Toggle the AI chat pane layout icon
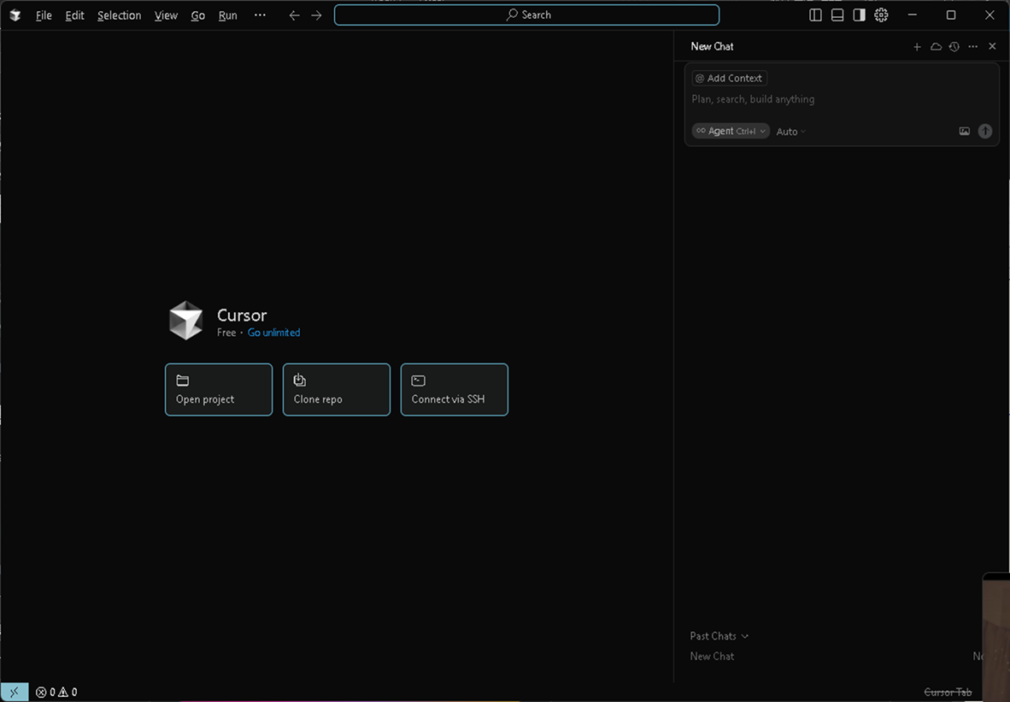The height and width of the screenshot is (702, 1010). click(860, 15)
